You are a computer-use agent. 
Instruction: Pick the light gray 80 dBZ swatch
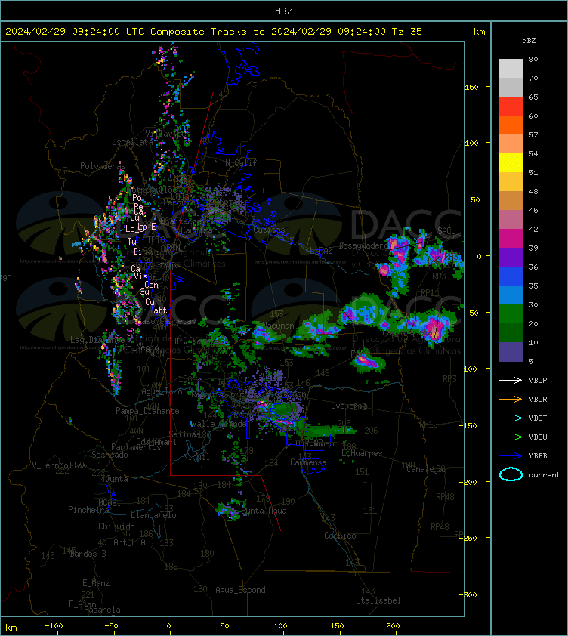(511, 68)
